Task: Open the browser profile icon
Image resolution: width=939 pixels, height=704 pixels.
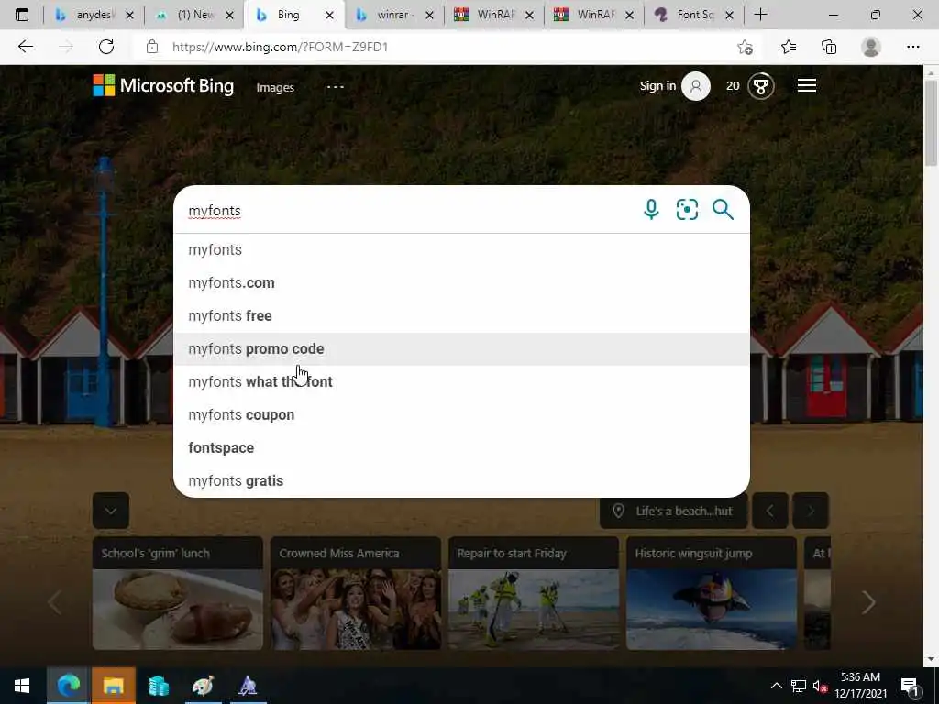Action: pos(871,47)
